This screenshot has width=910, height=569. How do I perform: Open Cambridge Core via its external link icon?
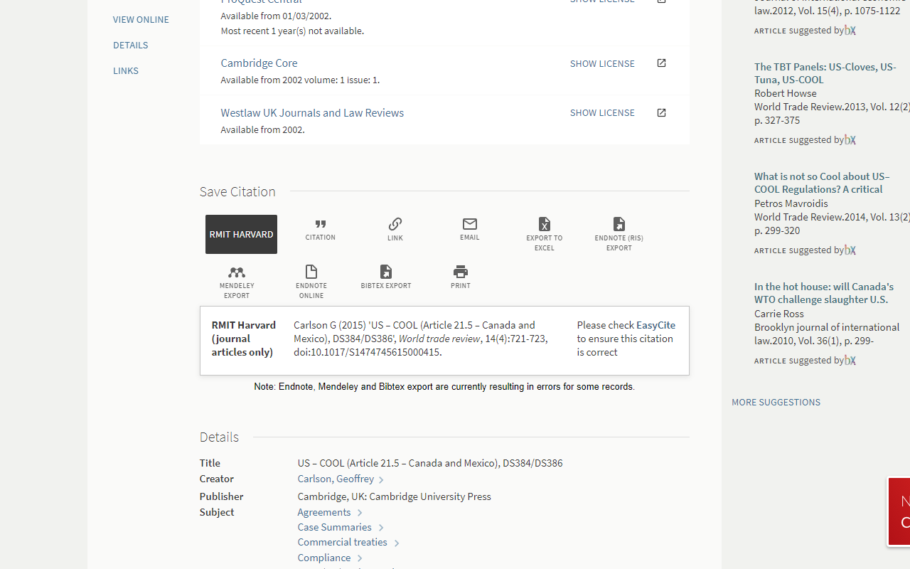[660, 63]
